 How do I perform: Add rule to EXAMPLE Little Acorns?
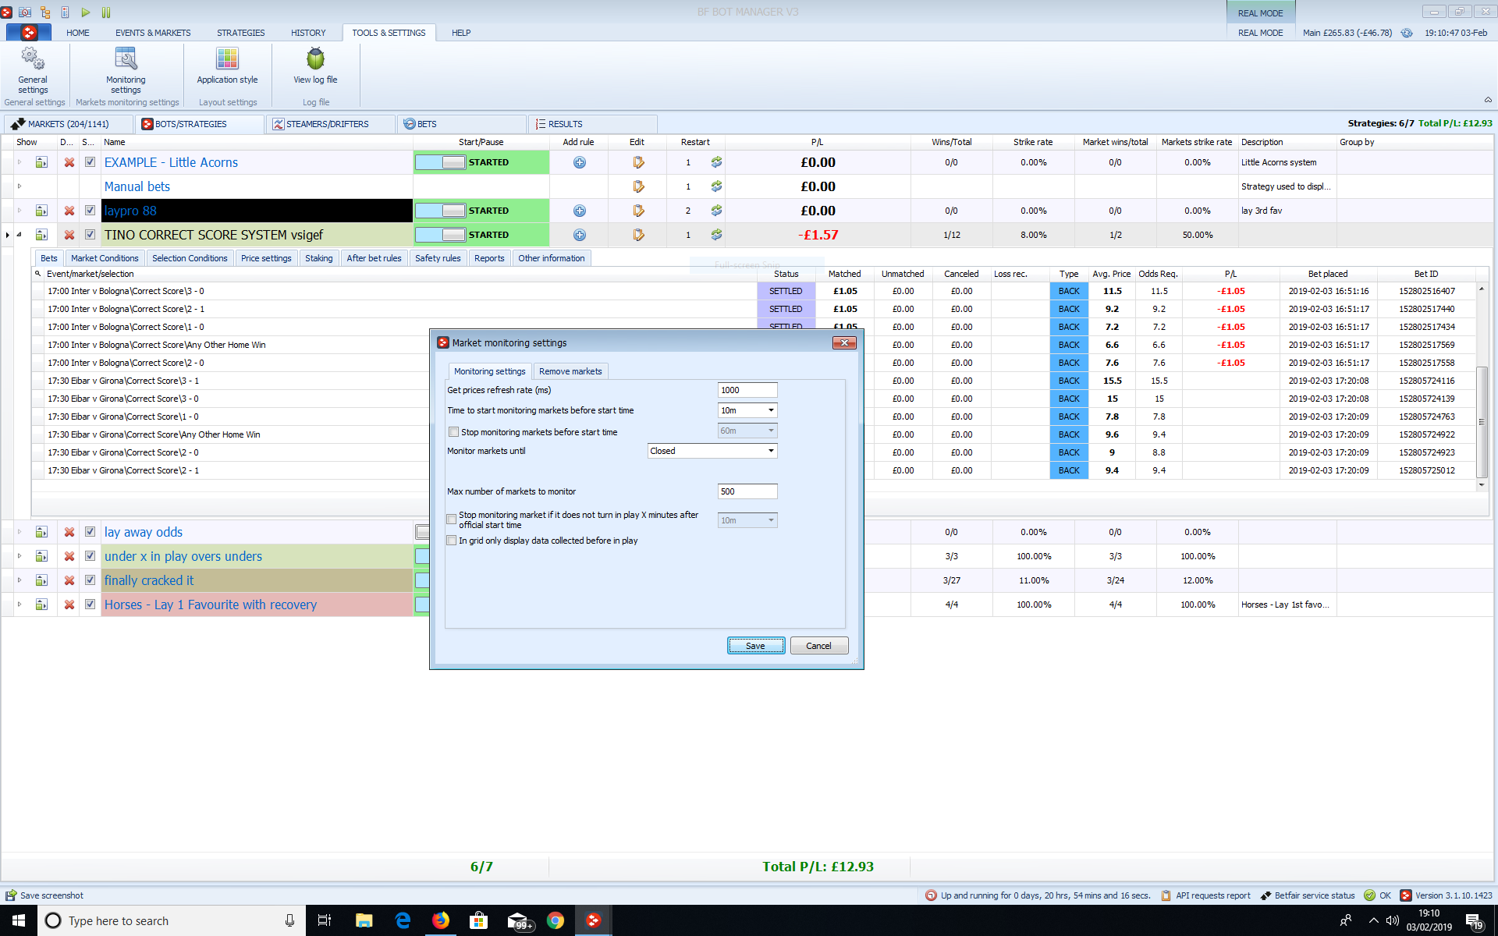[x=580, y=162]
